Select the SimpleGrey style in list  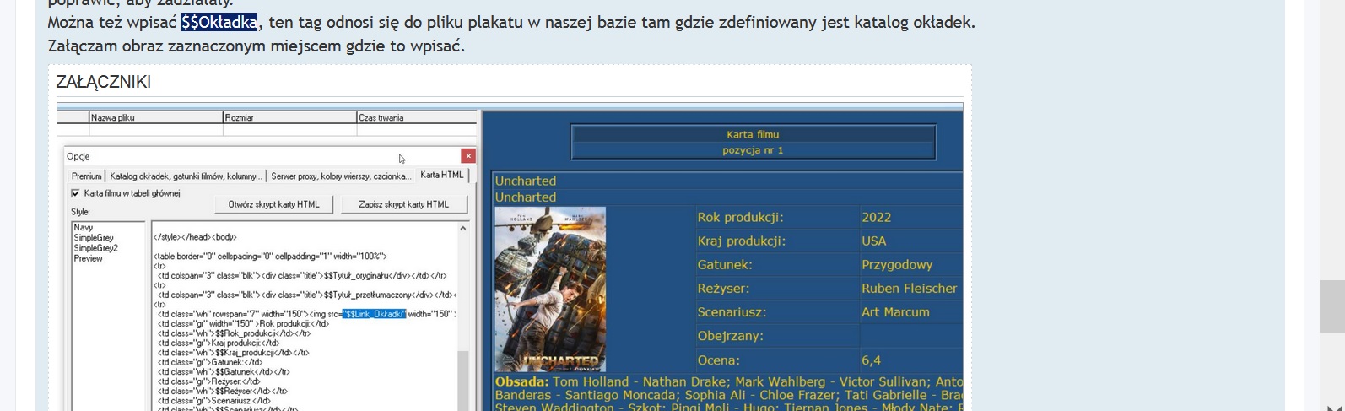(x=94, y=238)
